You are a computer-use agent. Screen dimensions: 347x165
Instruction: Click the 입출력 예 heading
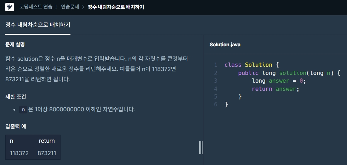click(x=16, y=126)
